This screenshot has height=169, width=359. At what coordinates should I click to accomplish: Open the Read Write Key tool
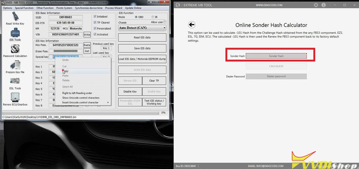click(x=15, y=18)
